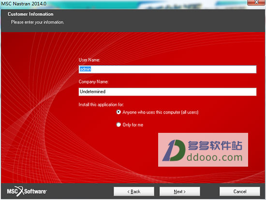Click 'Install this application for:' label

[x=101, y=104]
